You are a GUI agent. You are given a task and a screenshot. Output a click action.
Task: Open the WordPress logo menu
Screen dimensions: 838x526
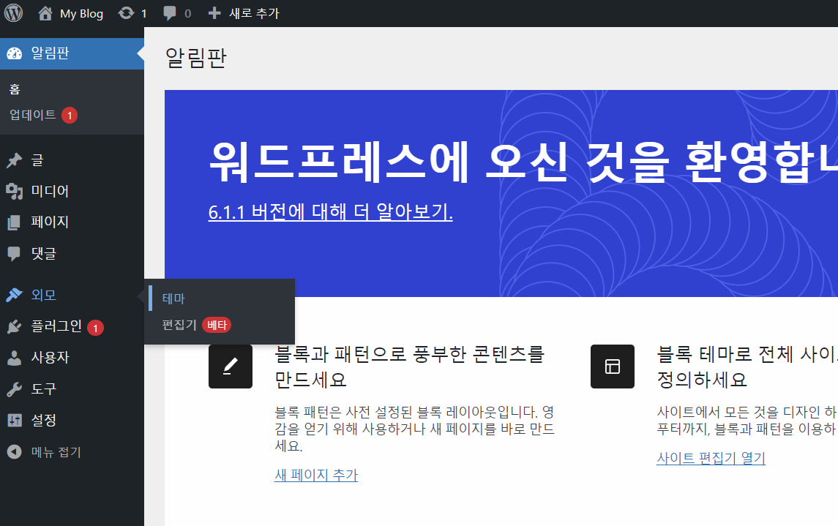pyautogui.click(x=13, y=13)
